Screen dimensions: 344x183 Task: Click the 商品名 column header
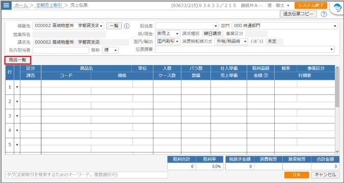[x=87, y=68]
